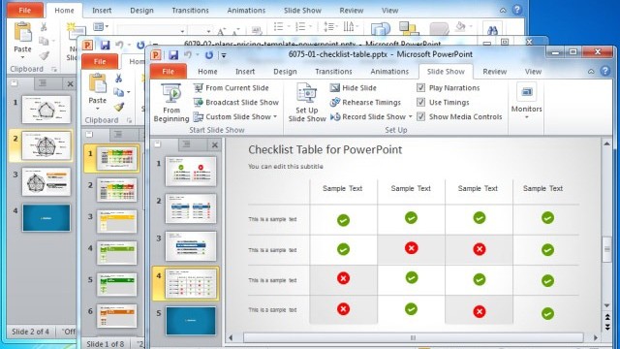Select slide 2 thumbnail in checklist-table window
Screen dimensions: 620x349
point(191,208)
